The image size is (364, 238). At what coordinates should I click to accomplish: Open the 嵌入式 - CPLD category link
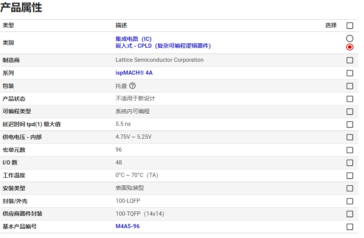pos(163,46)
